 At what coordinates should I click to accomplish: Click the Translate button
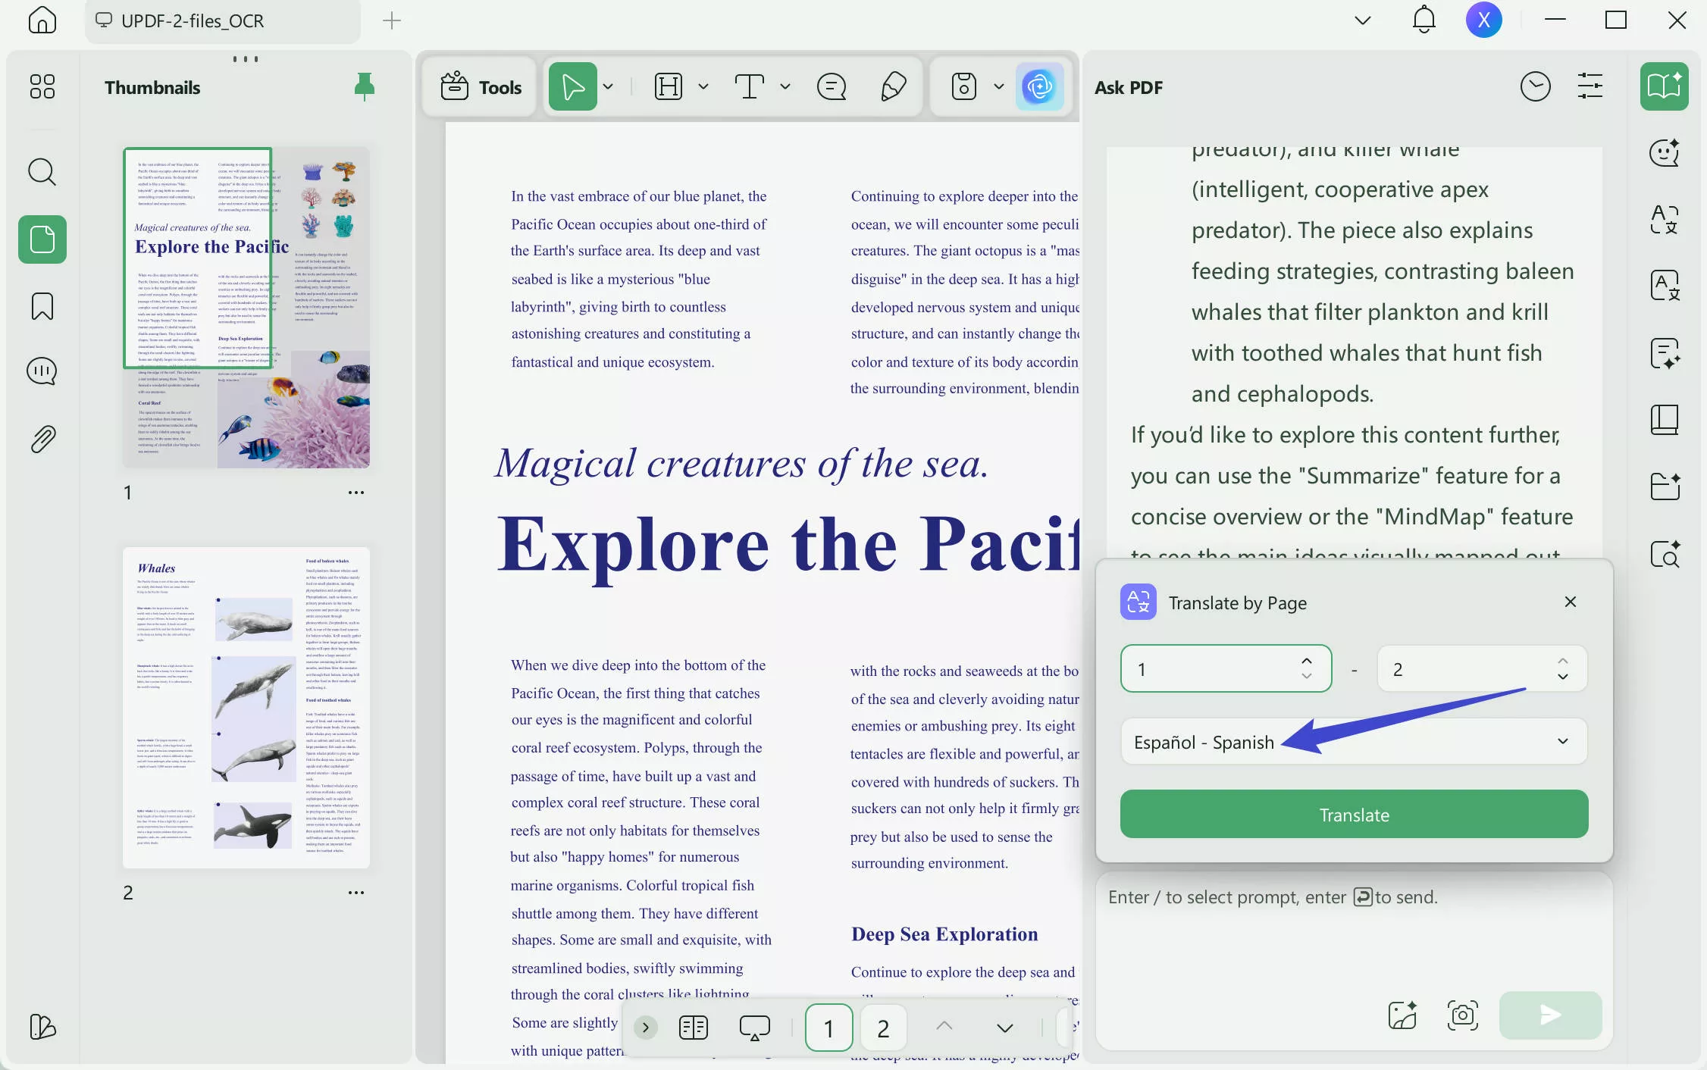(1354, 814)
